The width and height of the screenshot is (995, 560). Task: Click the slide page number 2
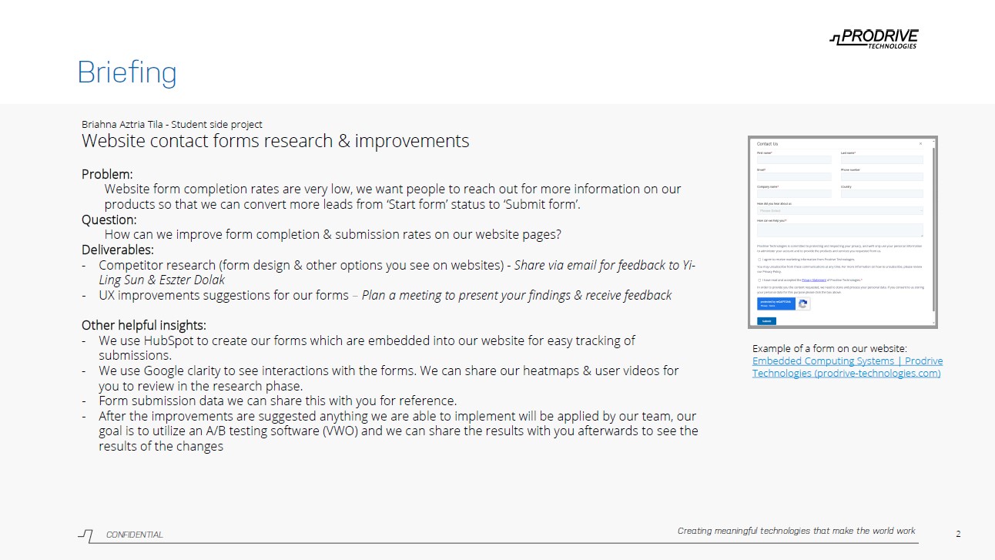pos(958,534)
